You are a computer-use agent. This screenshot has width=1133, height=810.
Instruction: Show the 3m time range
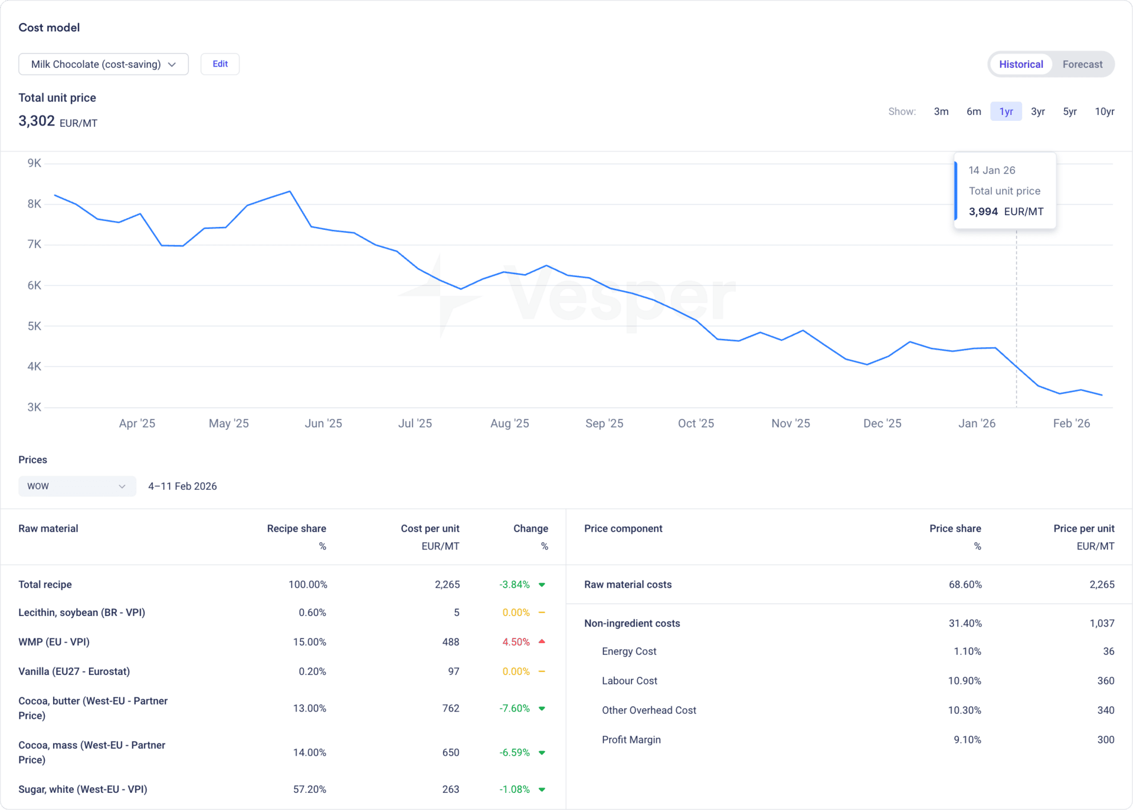coord(941,111)
